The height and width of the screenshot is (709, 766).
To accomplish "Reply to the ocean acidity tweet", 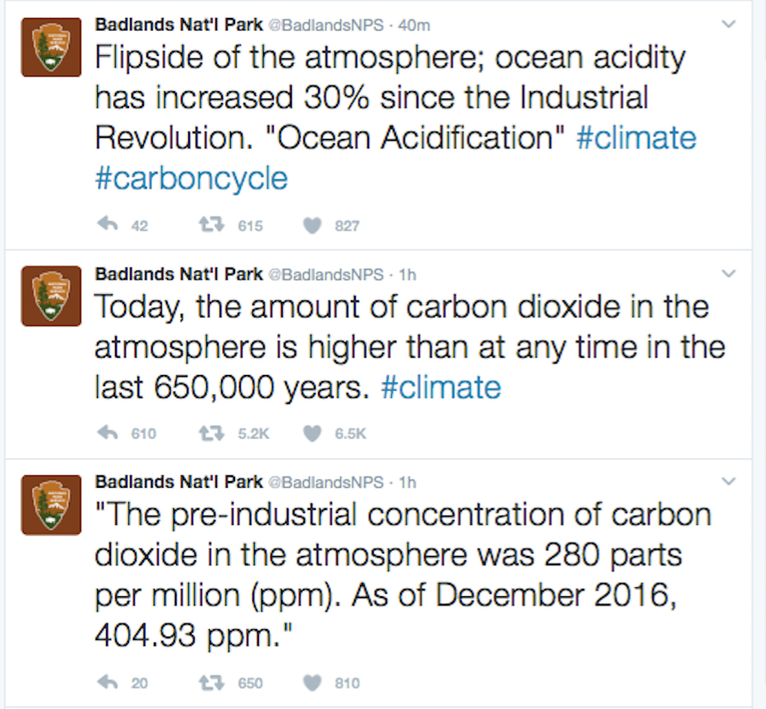I will click(x=108, y=225).
